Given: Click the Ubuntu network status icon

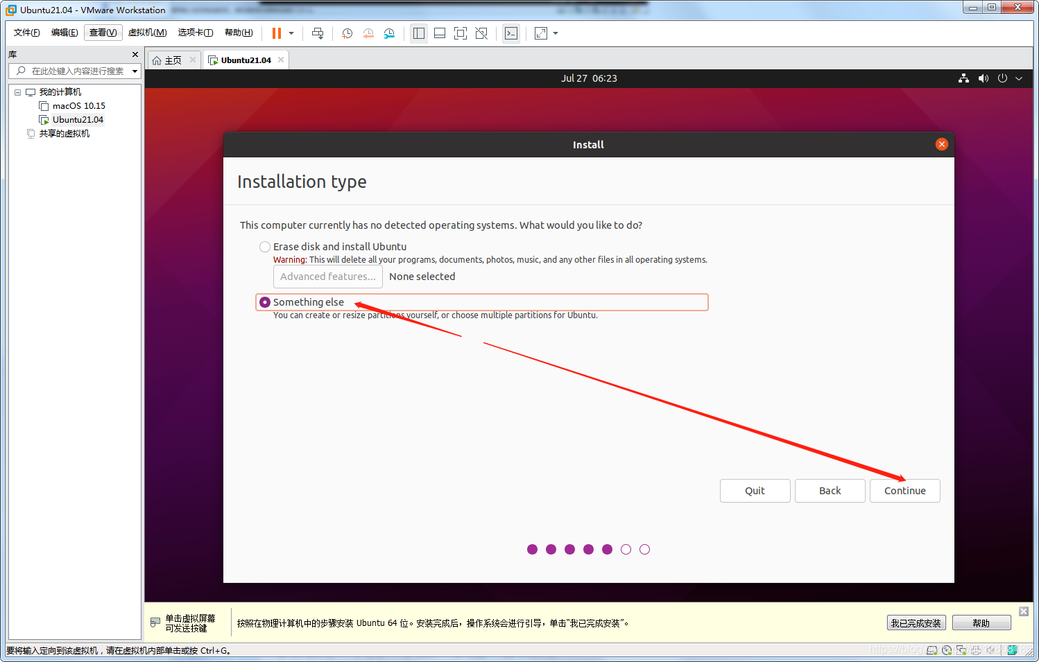Looking at the screenshot, I should point(963,78).
